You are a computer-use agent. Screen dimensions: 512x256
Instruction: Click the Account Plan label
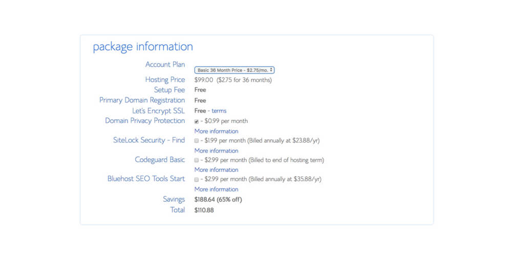[165, 65]
